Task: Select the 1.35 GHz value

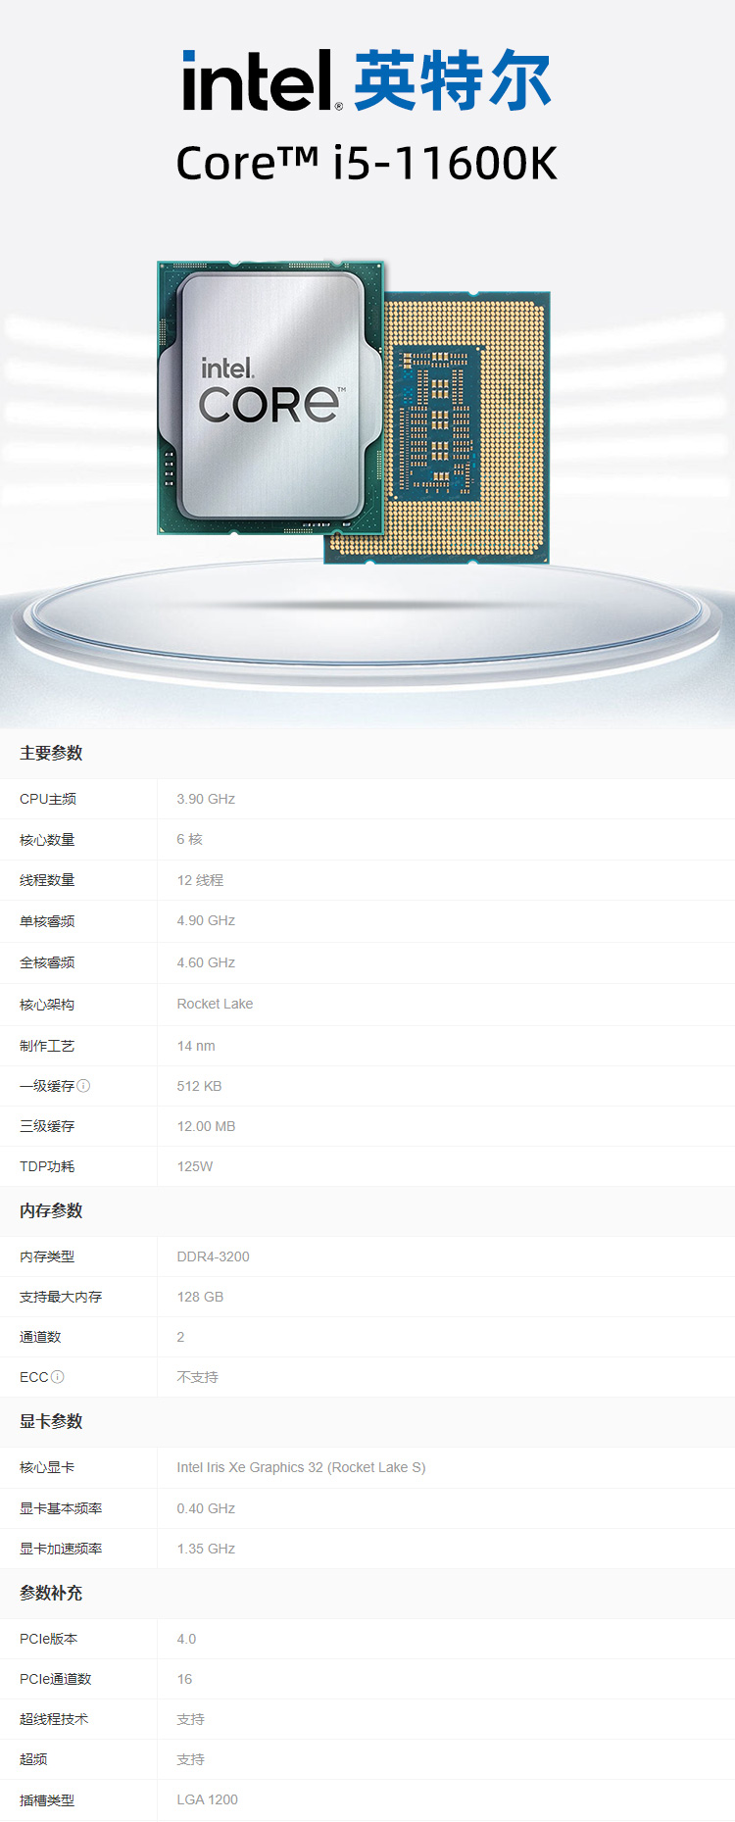Action: (206, 1549)
